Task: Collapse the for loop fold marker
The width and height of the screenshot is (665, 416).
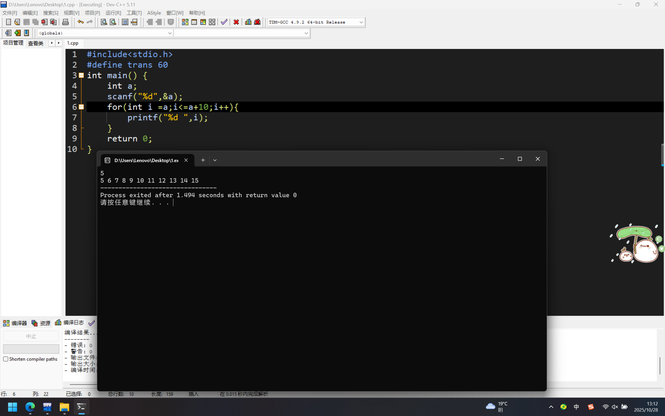Action: pyautogui.click(x=81, y=107)
